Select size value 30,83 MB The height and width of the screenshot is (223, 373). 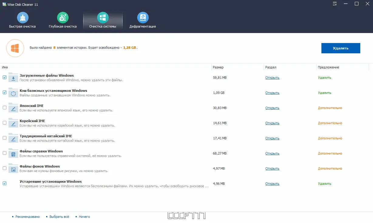(220, 108)
